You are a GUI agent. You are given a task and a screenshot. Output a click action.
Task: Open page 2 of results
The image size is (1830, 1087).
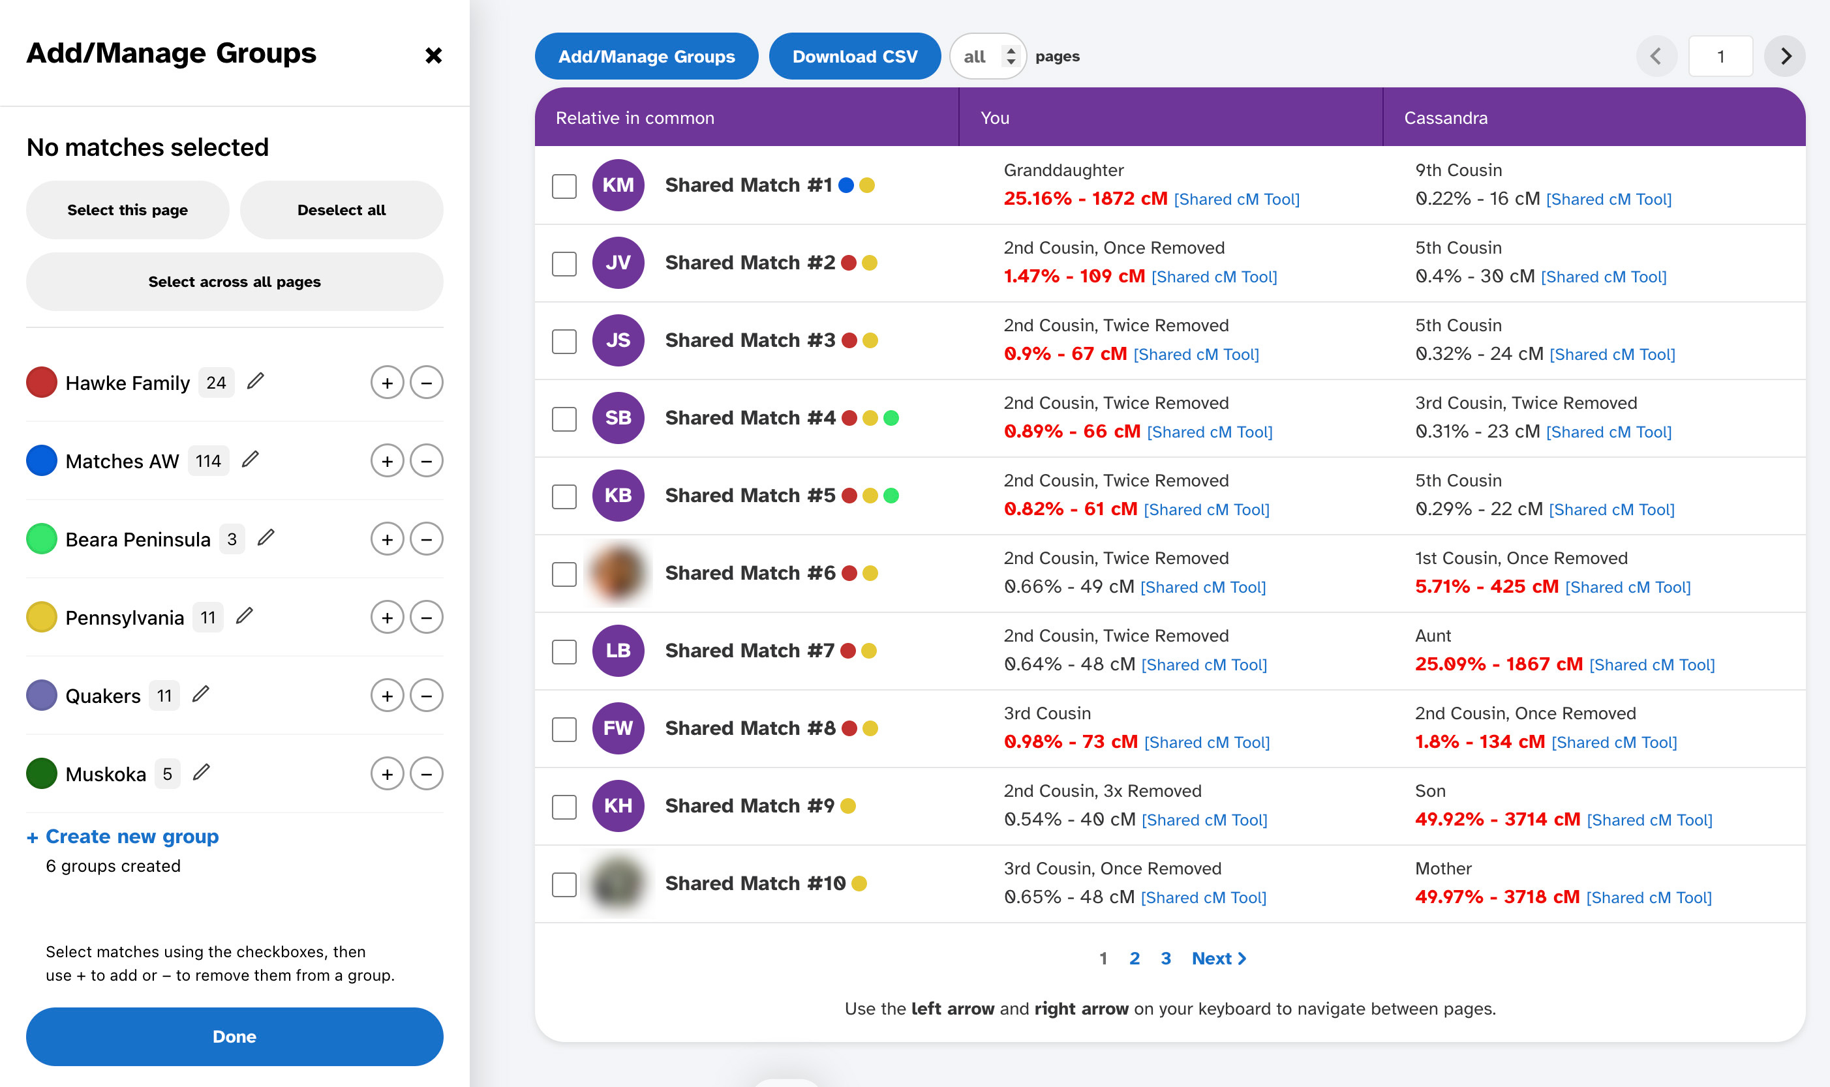(1134, 958)
